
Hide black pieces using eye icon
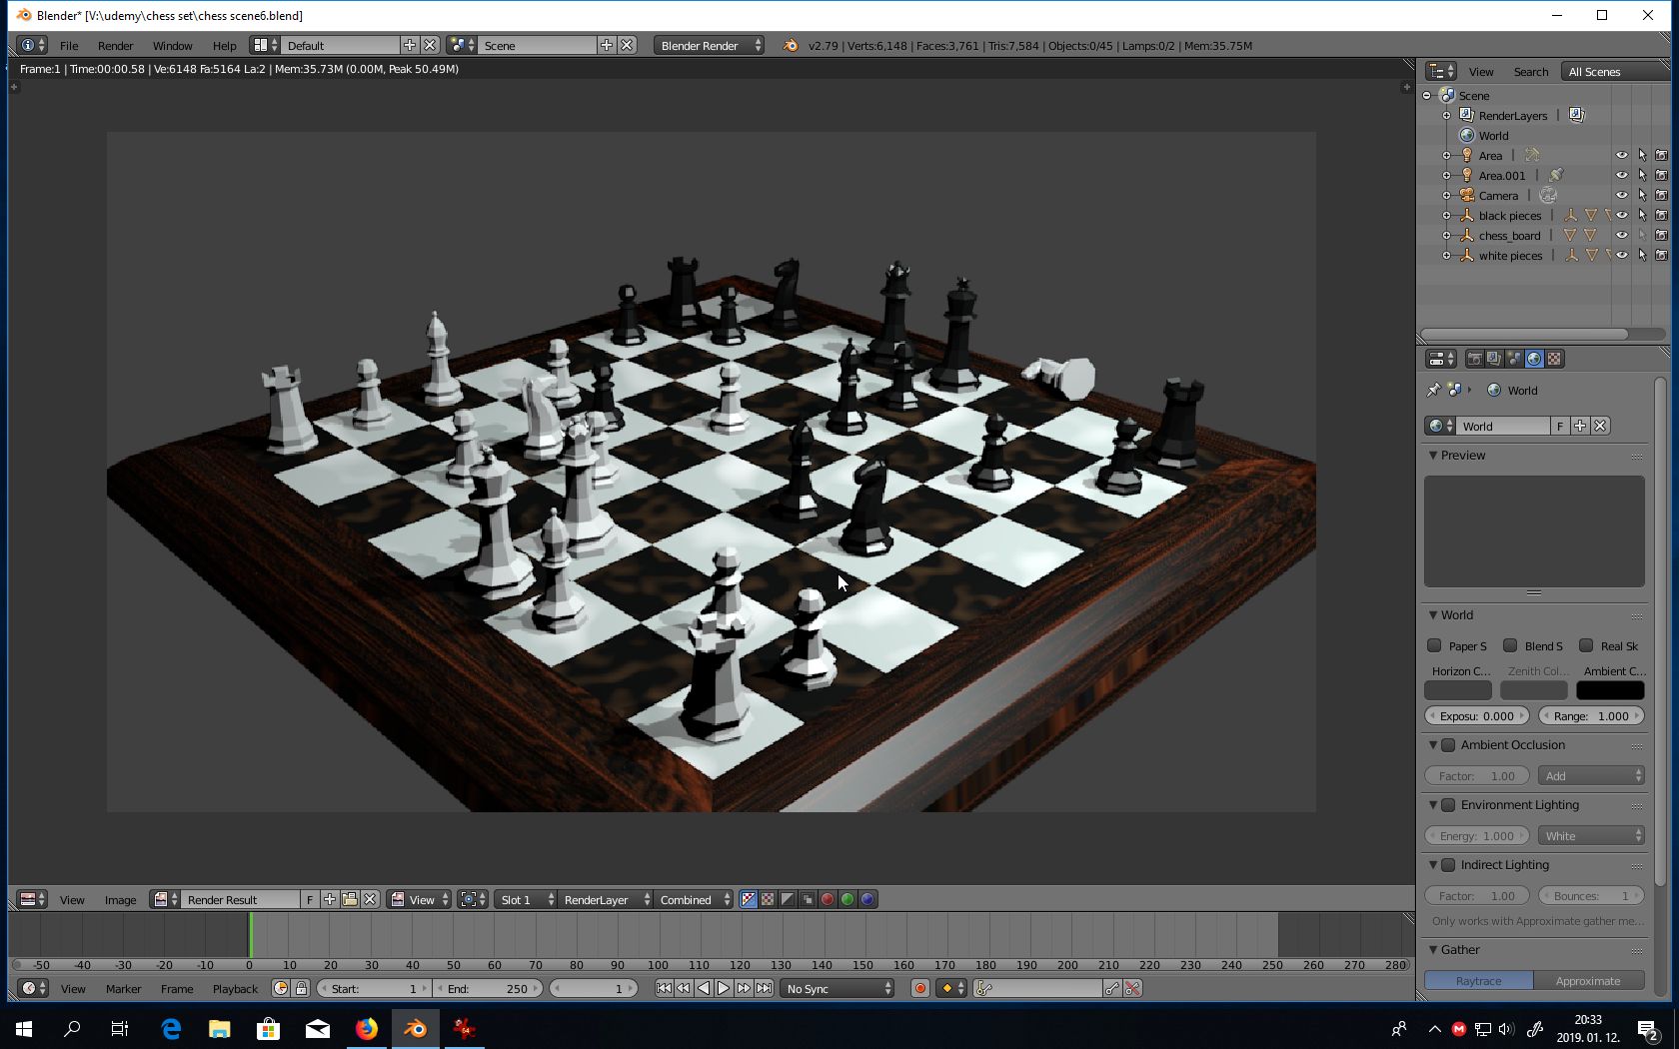(1621, 216)
